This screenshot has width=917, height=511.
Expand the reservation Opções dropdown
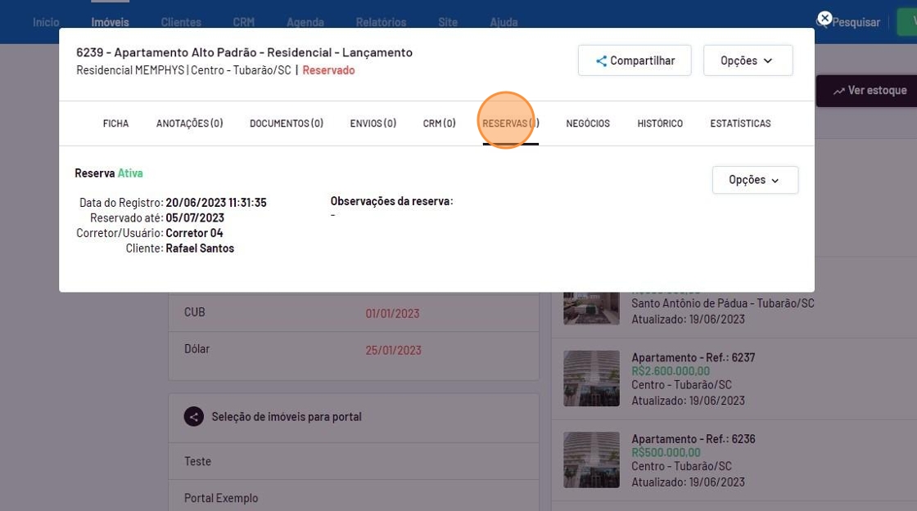point(754,180)
